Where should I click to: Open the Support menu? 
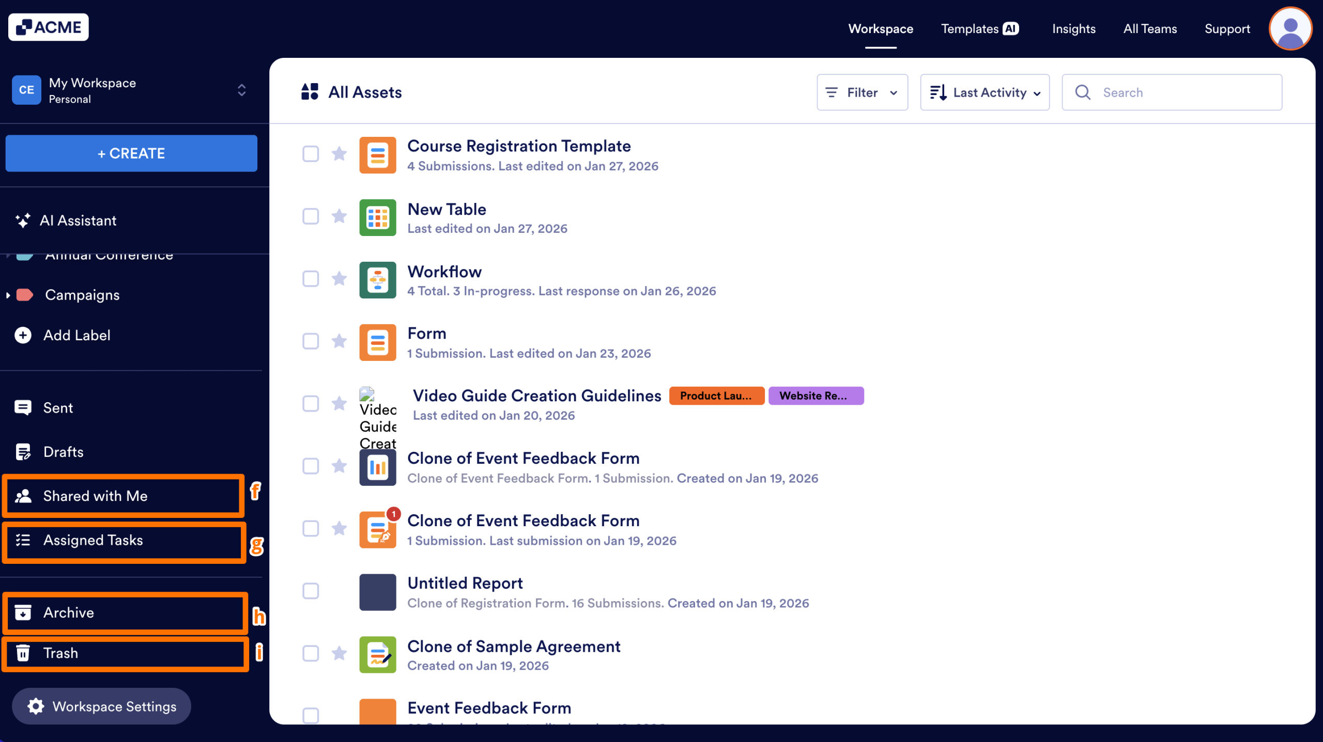pyautogui.click(x=1227, y=29)
